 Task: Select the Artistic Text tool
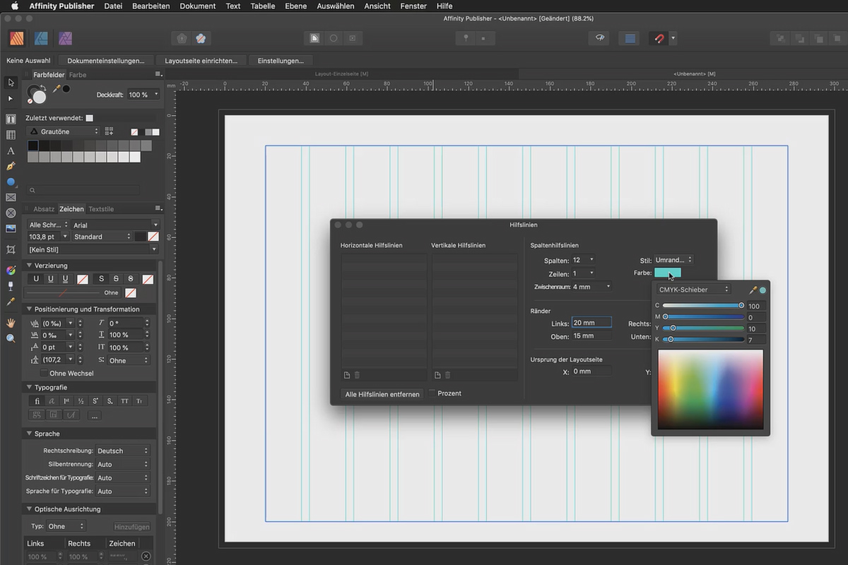point(11,150)
